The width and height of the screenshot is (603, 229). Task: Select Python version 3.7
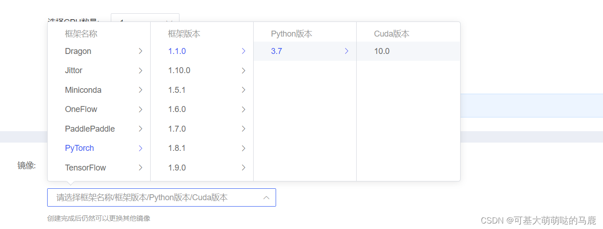click(x=305, y=51)
